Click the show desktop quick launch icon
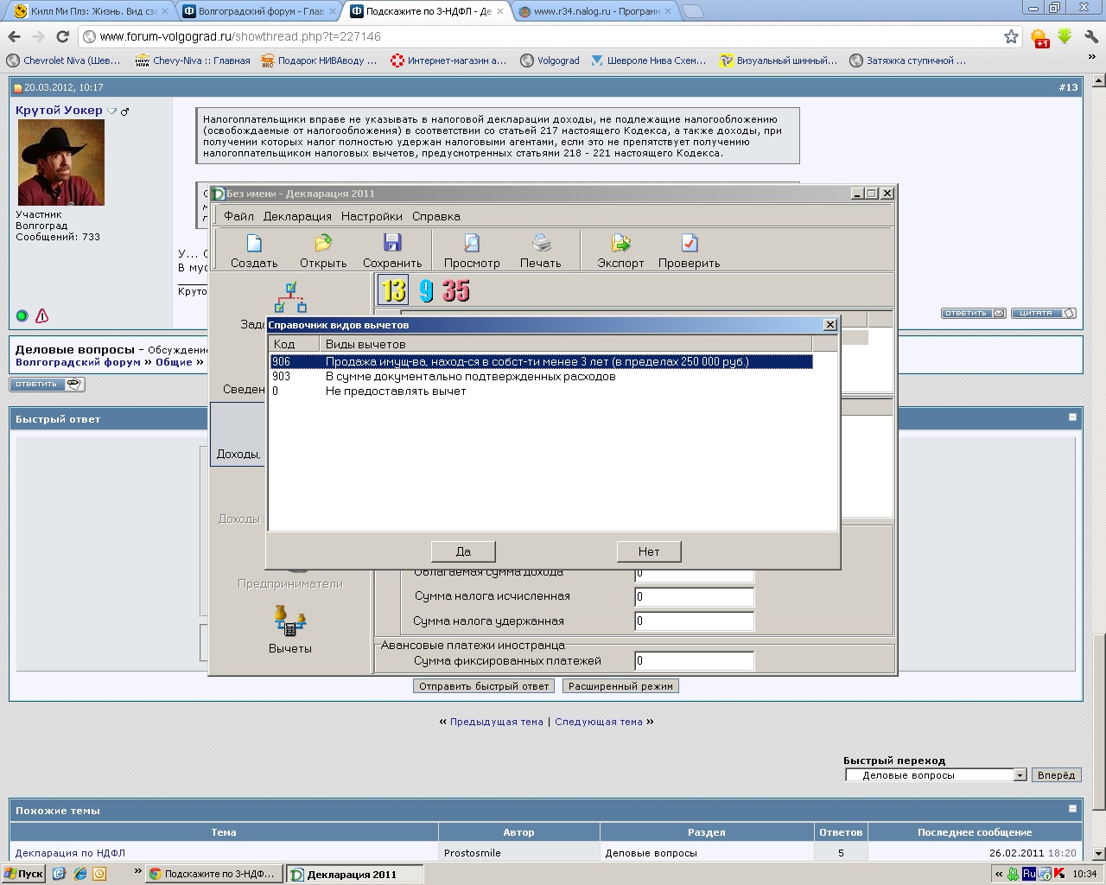This screenshot has height=885, width=1106. tap(59, 874)
